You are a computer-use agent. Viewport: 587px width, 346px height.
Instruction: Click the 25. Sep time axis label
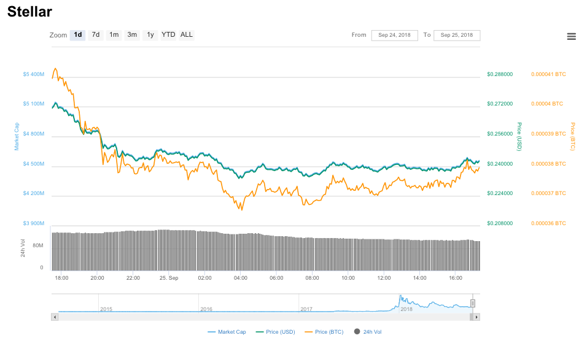[169, 278]
